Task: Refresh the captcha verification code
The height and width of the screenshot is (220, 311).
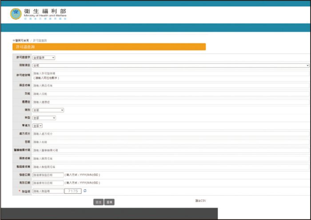Action: coord(85,191)
